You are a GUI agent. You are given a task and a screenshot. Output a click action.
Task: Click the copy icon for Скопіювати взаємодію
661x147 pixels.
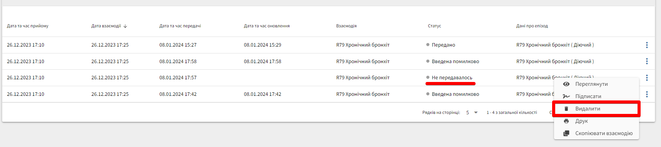[x=566, y=133]
